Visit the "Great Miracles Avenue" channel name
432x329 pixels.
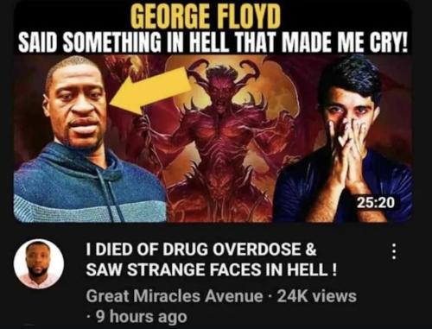[175, 296]
